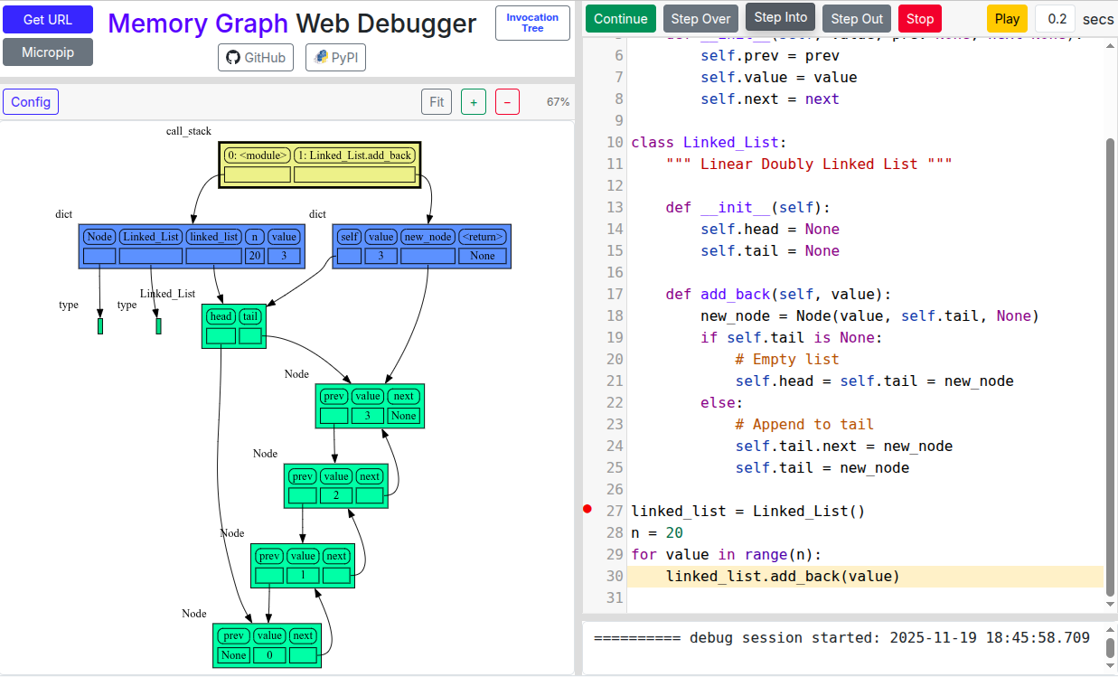1118x677 pixels.
Task: Click the code editor vertical scrollbar
Action: [x=1111, y=362]
